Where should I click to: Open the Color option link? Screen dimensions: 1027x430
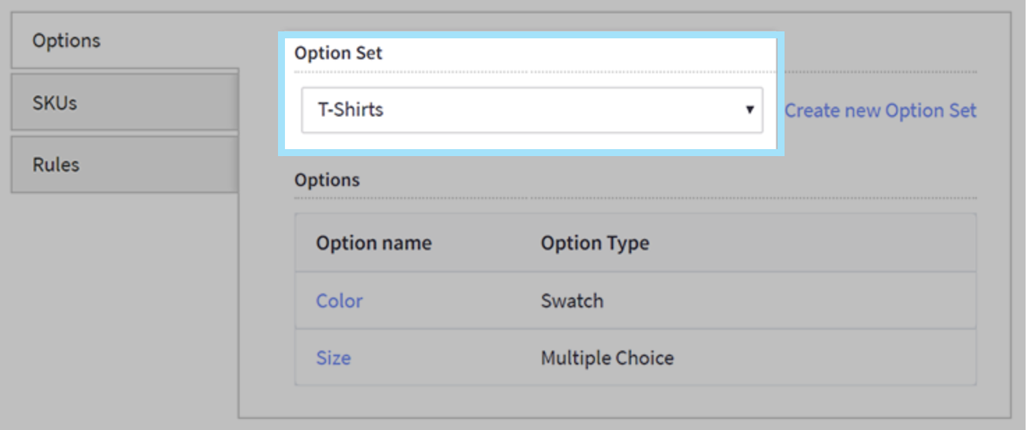pos(339,301)
